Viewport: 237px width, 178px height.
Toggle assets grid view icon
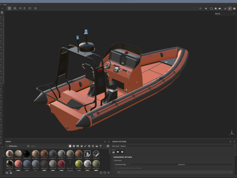[108, 146]
